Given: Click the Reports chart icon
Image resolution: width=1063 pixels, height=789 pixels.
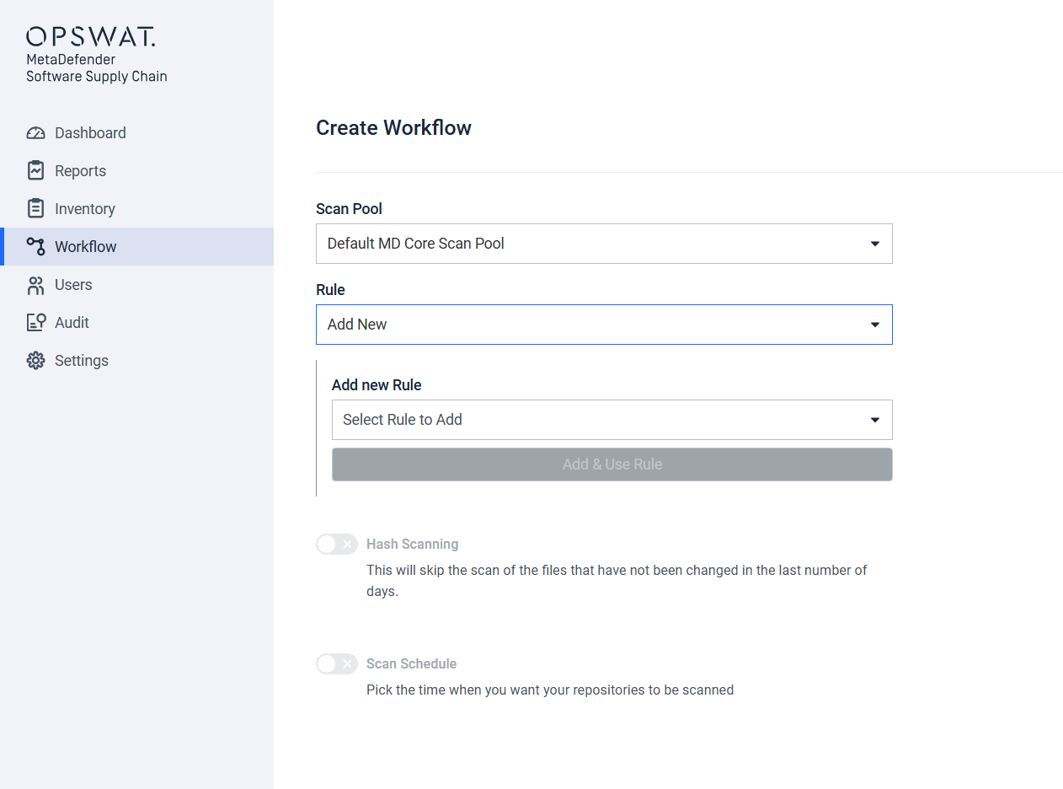Looking at the screenshot, I should [x=35, y=170].
